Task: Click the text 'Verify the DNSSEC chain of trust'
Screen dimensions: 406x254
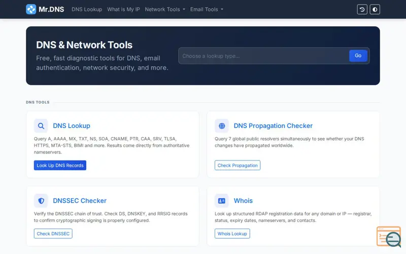Action: pos(69,213)
